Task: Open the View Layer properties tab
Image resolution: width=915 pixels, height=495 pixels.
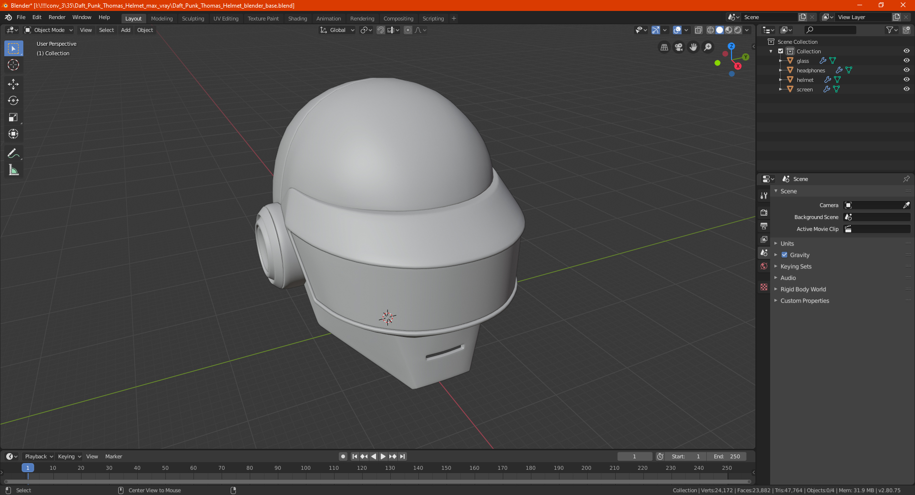Action: [764, 239]
